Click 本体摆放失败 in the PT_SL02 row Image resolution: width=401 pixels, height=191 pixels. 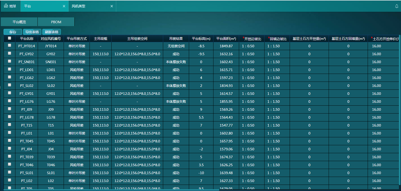pyautogui.click(x=176, y=86)
